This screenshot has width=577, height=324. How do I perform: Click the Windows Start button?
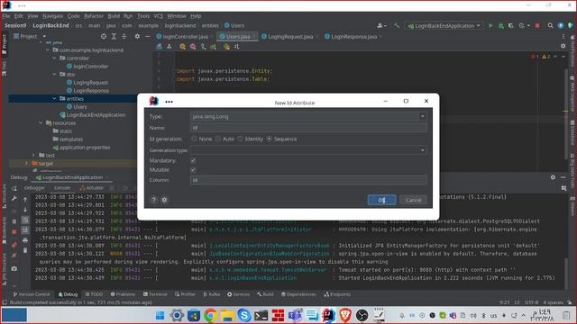[160, 315]
